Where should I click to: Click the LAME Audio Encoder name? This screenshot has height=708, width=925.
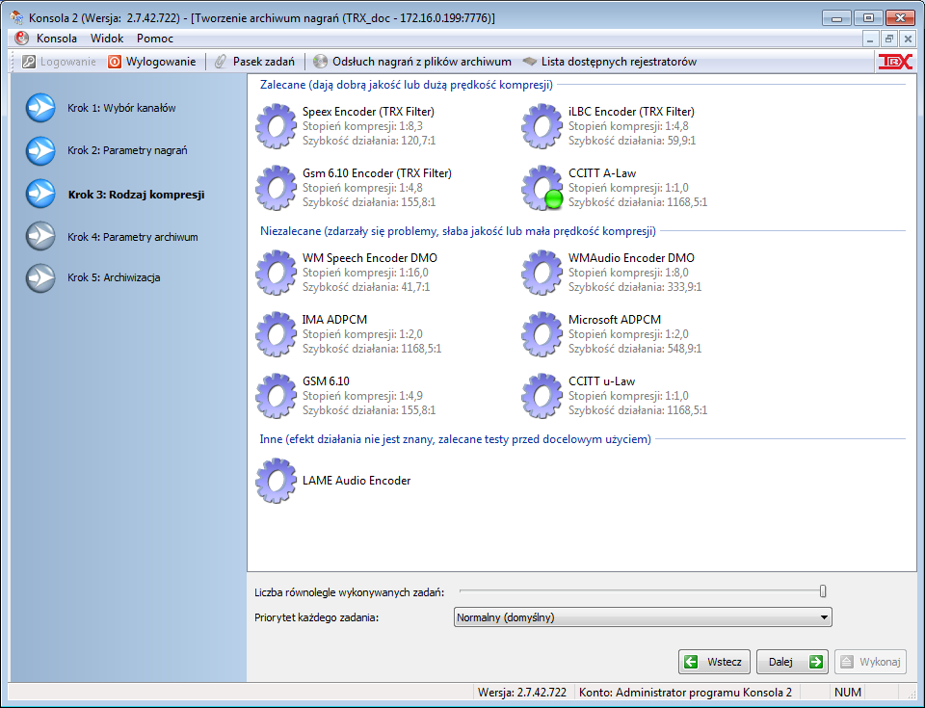pos(357,481)
